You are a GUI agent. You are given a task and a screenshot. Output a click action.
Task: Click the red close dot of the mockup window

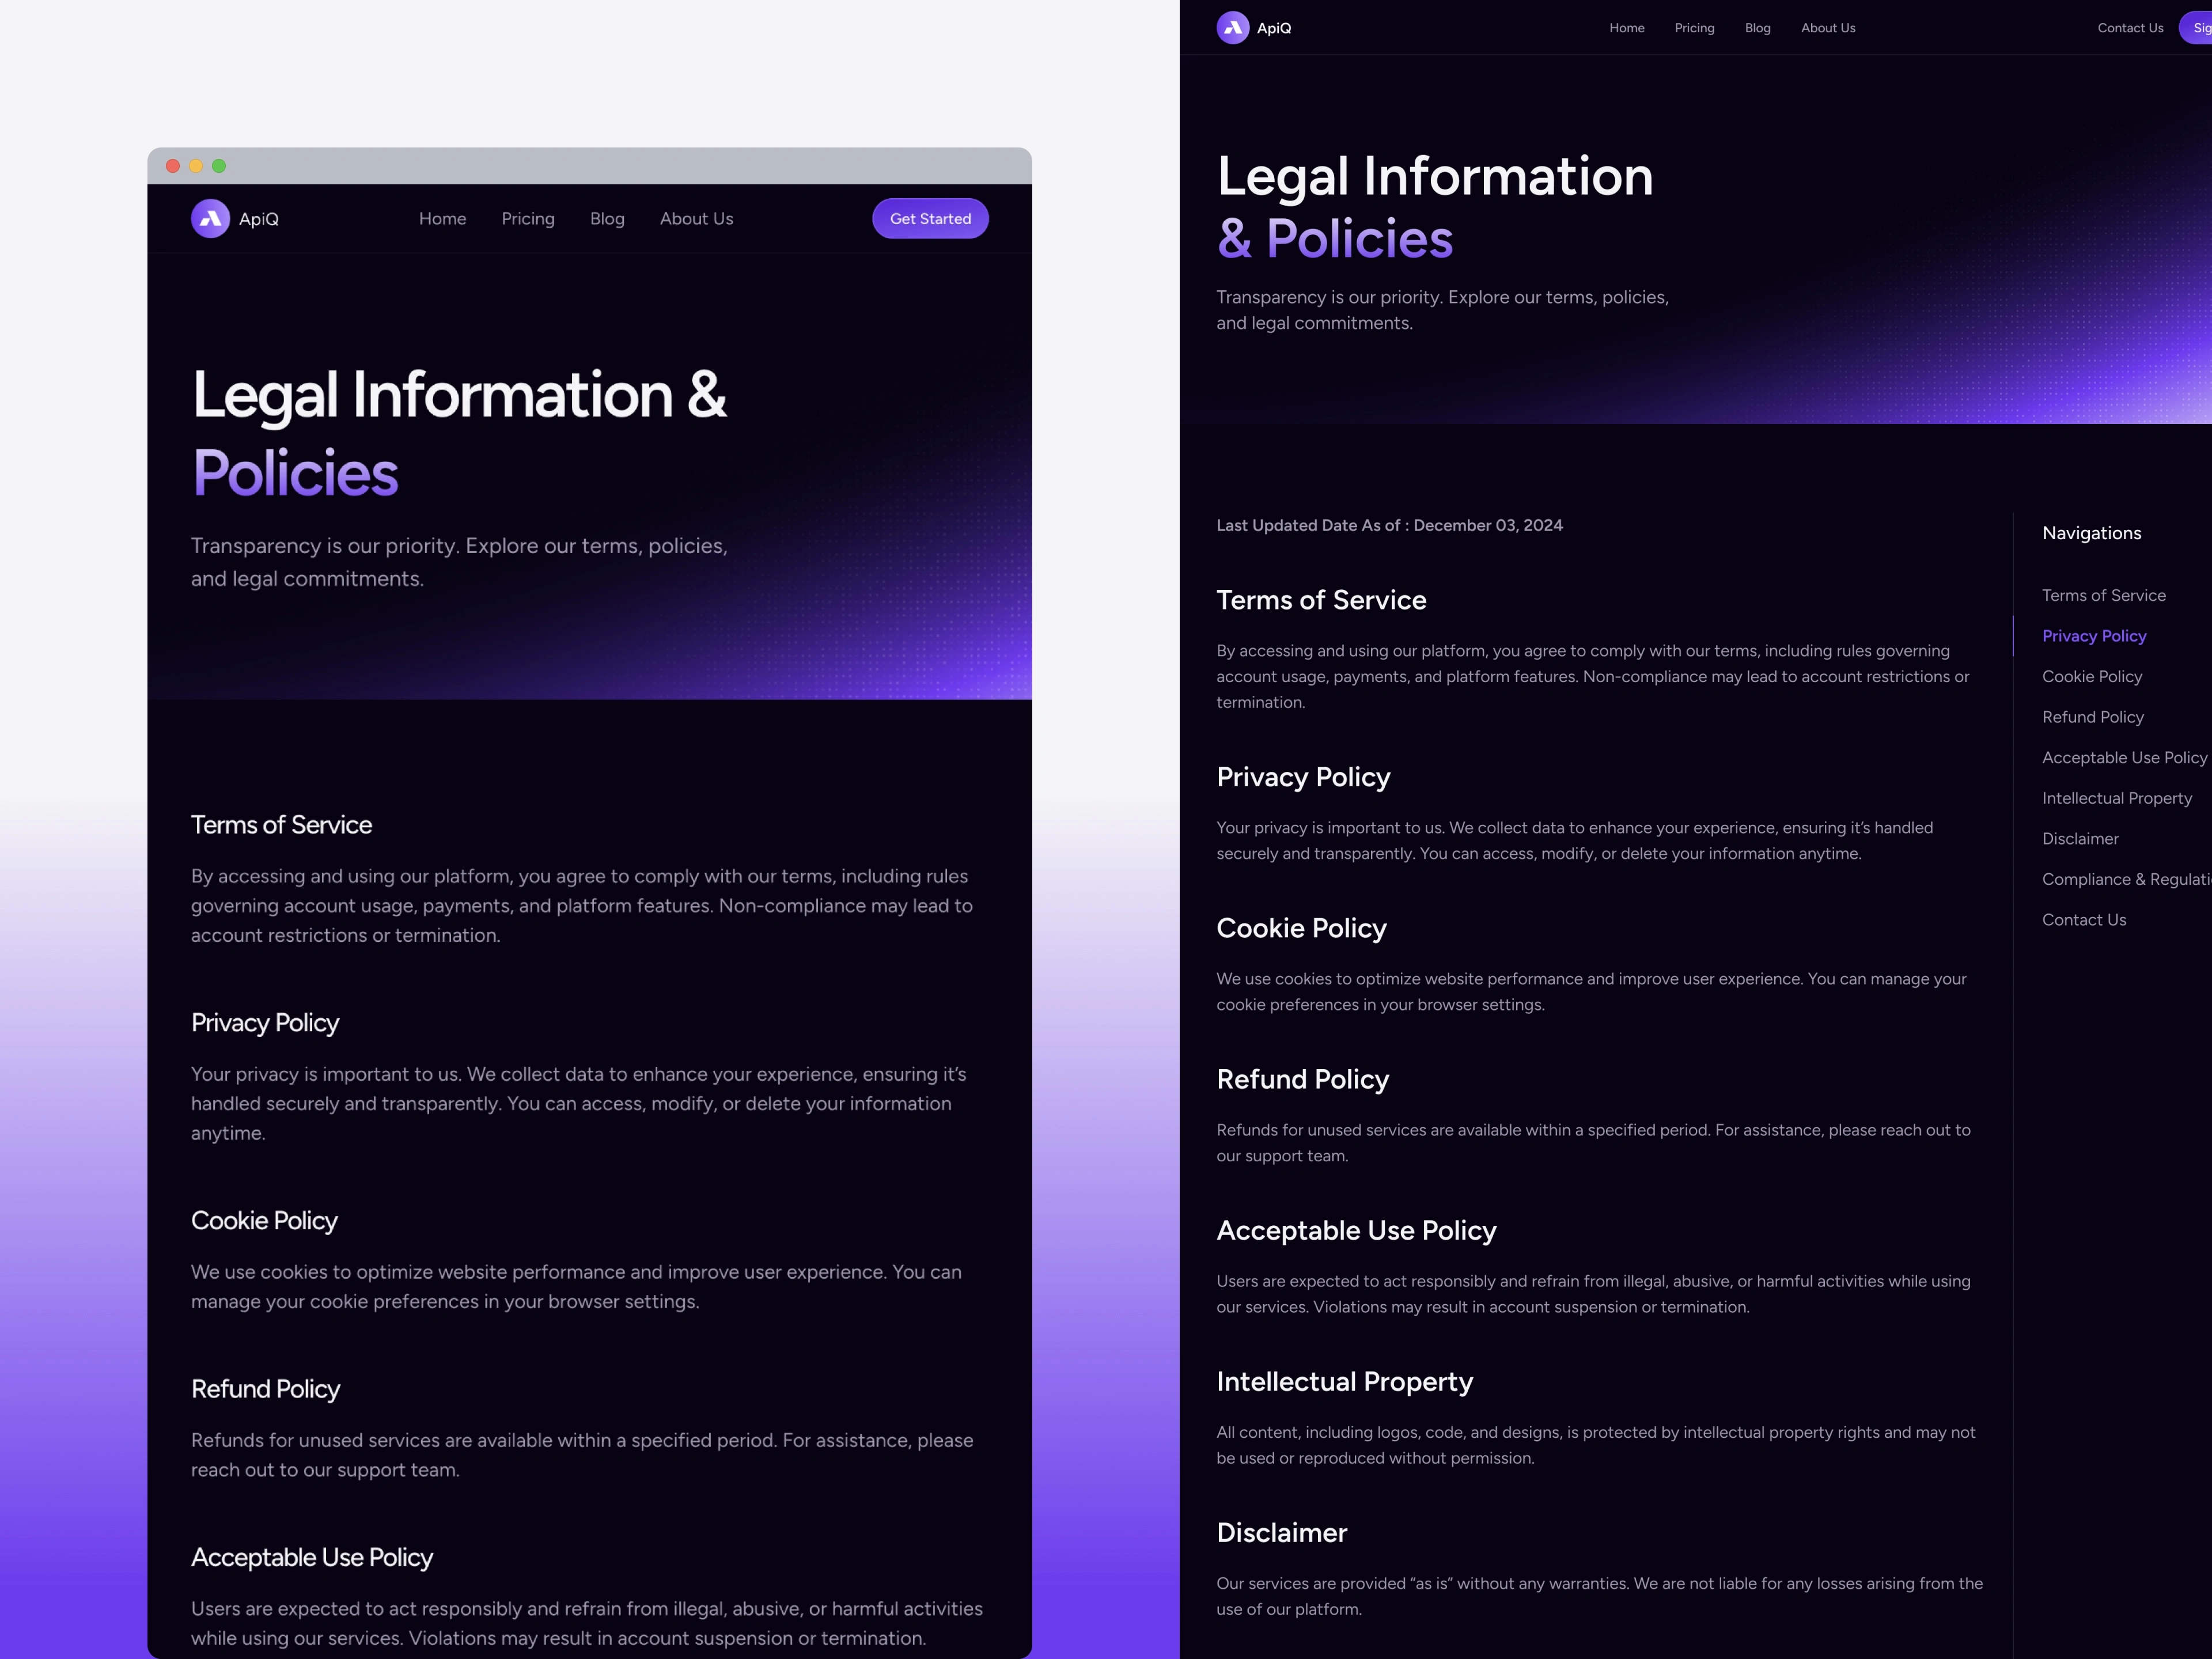click(172, 166)
